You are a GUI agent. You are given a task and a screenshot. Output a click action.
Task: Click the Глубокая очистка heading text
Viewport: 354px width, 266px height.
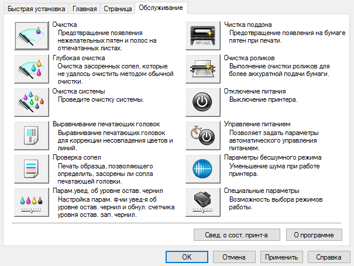tap(79, 58)
